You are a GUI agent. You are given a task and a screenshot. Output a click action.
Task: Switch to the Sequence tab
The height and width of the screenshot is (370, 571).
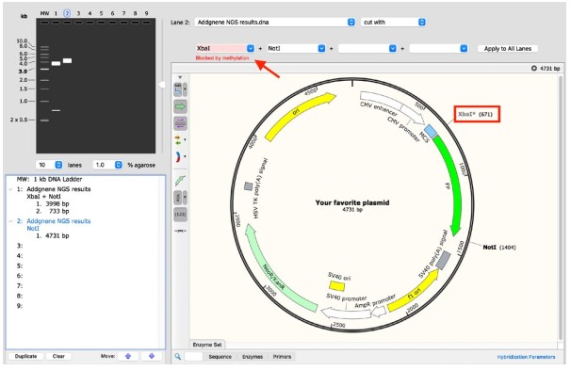point(220,357)
